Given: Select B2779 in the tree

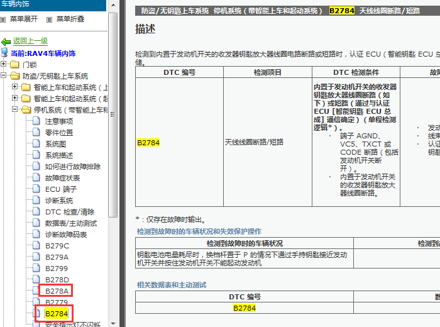Looking at the screenshot, I should [x=57, y=302].
